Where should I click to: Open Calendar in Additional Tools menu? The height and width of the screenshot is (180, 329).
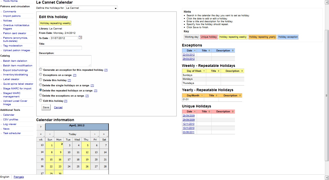[9, 115]
